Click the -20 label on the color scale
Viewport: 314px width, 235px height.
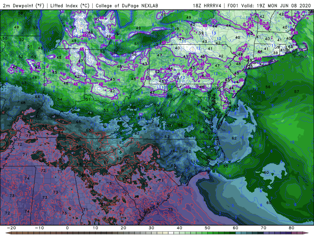pos(11,228)
